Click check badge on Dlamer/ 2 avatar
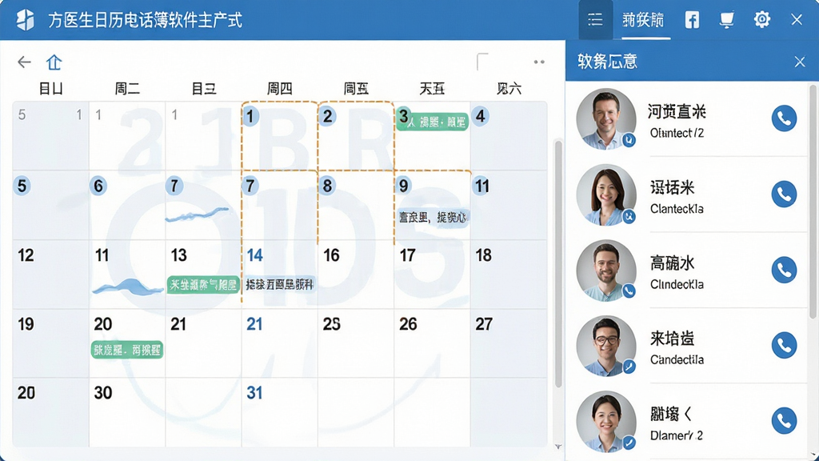 pos(629,443)
